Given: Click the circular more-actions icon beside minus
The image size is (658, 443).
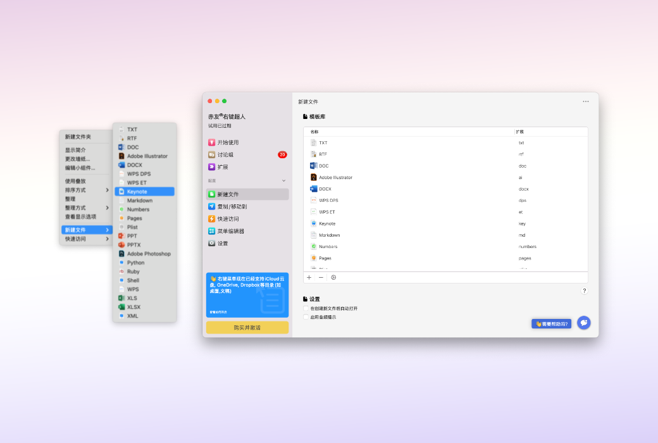Looking at the screenshot, I should (333, 277).
